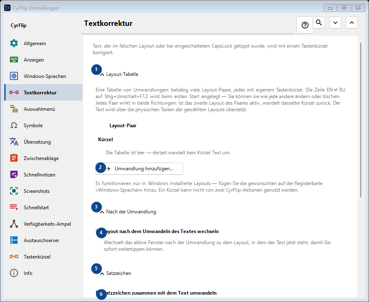This screenshot has width=369, height=302.
Task: Click the chevron-up button in the header
Action: coord(352,23)
